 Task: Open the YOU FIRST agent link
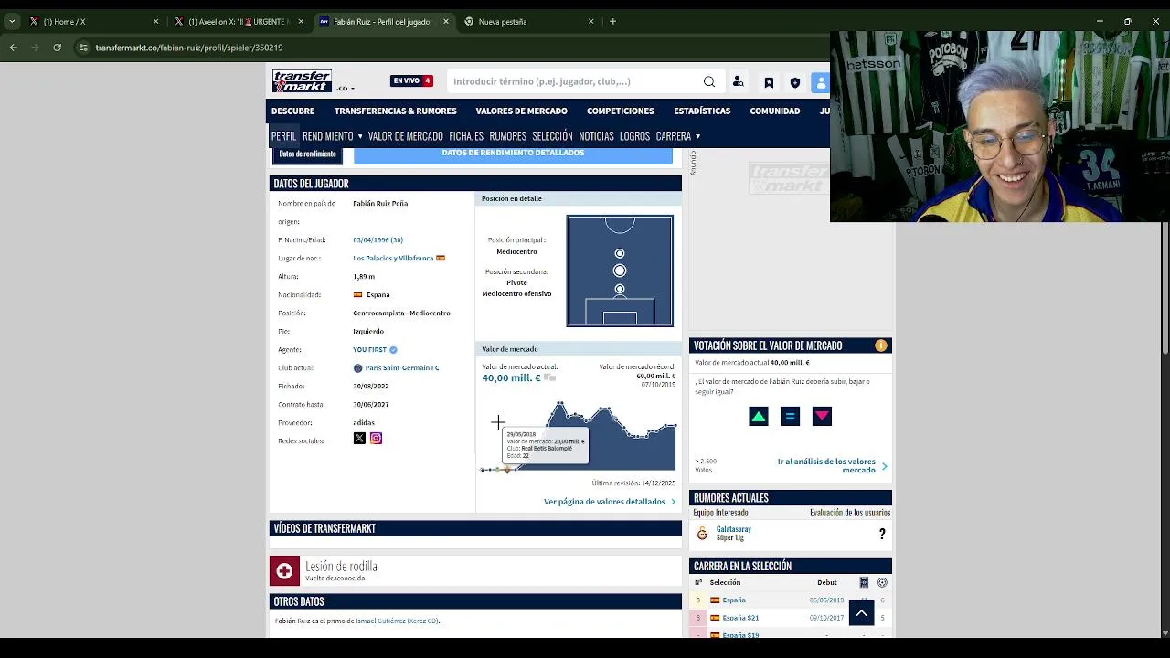(369, 350)
